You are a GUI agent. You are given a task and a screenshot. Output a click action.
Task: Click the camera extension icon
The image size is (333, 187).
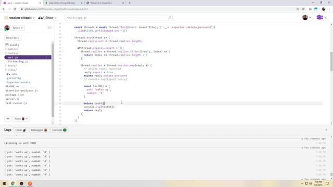[x=310, y=9]
